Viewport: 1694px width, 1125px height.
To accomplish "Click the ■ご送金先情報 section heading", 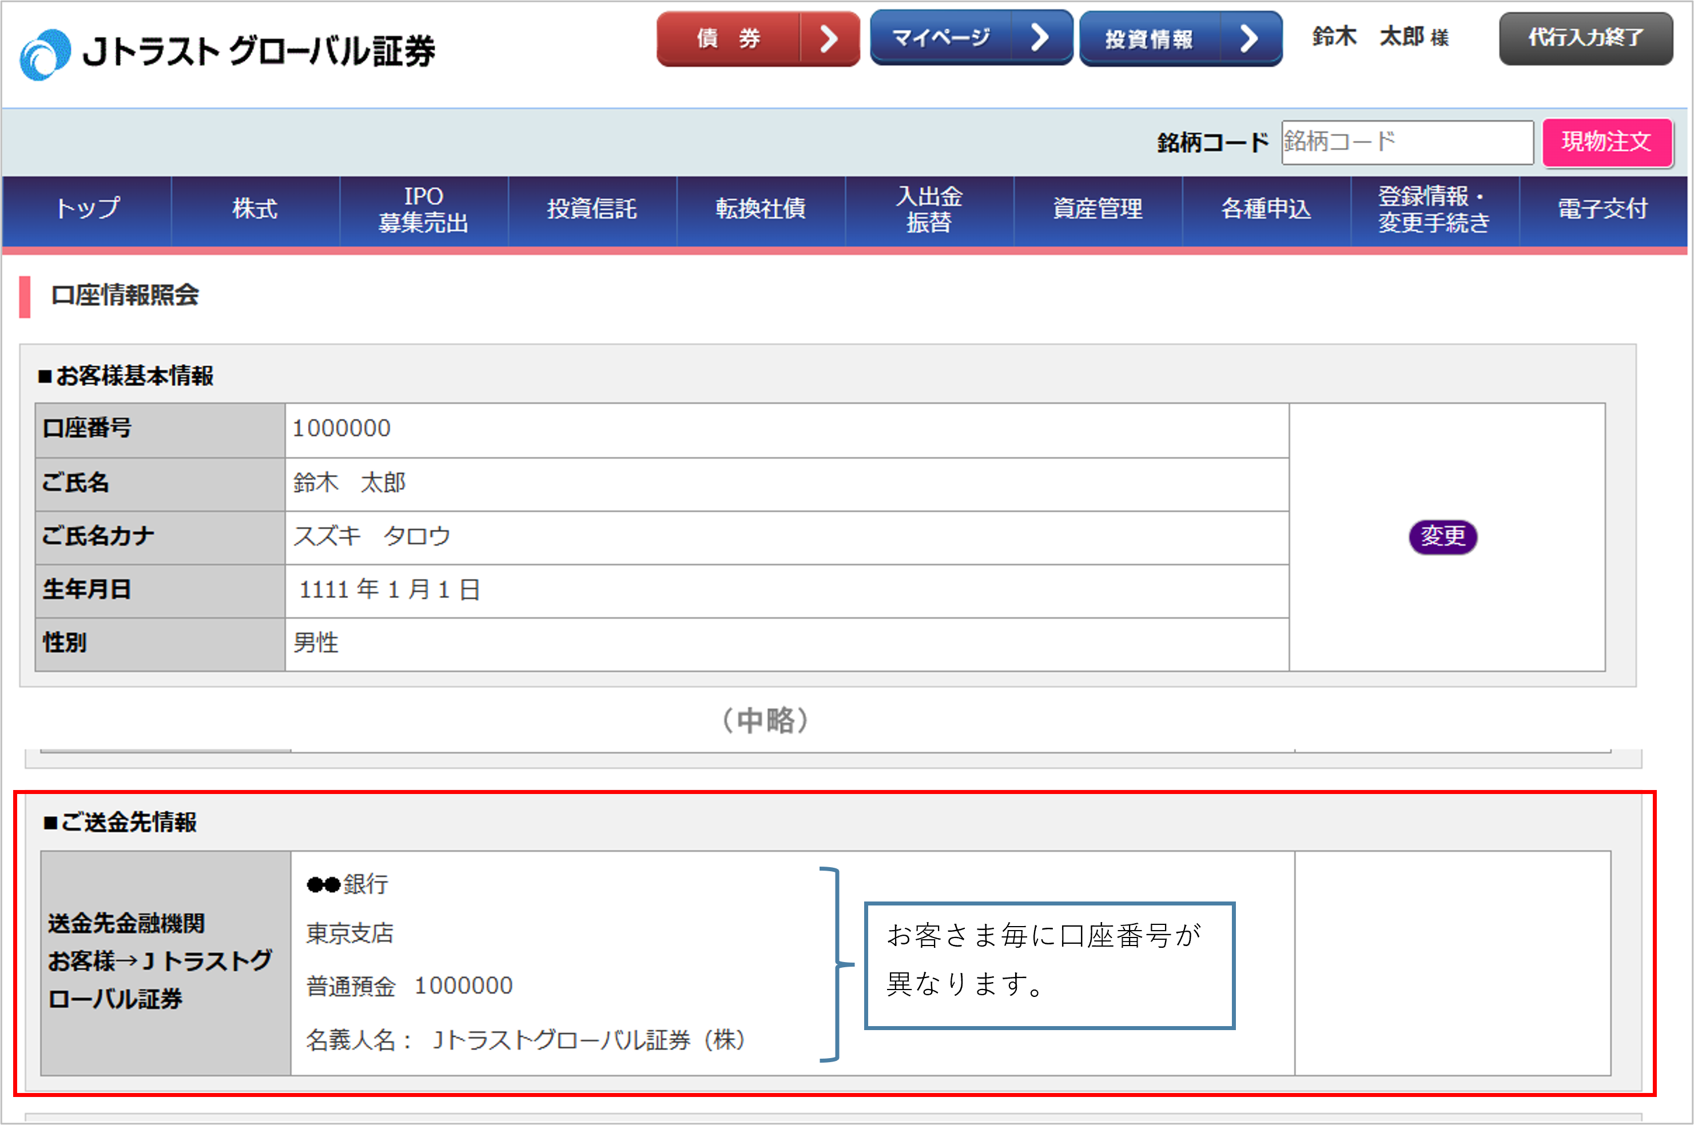I will 120,822.
